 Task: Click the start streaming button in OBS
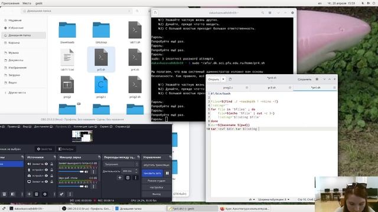click(157, 165)
